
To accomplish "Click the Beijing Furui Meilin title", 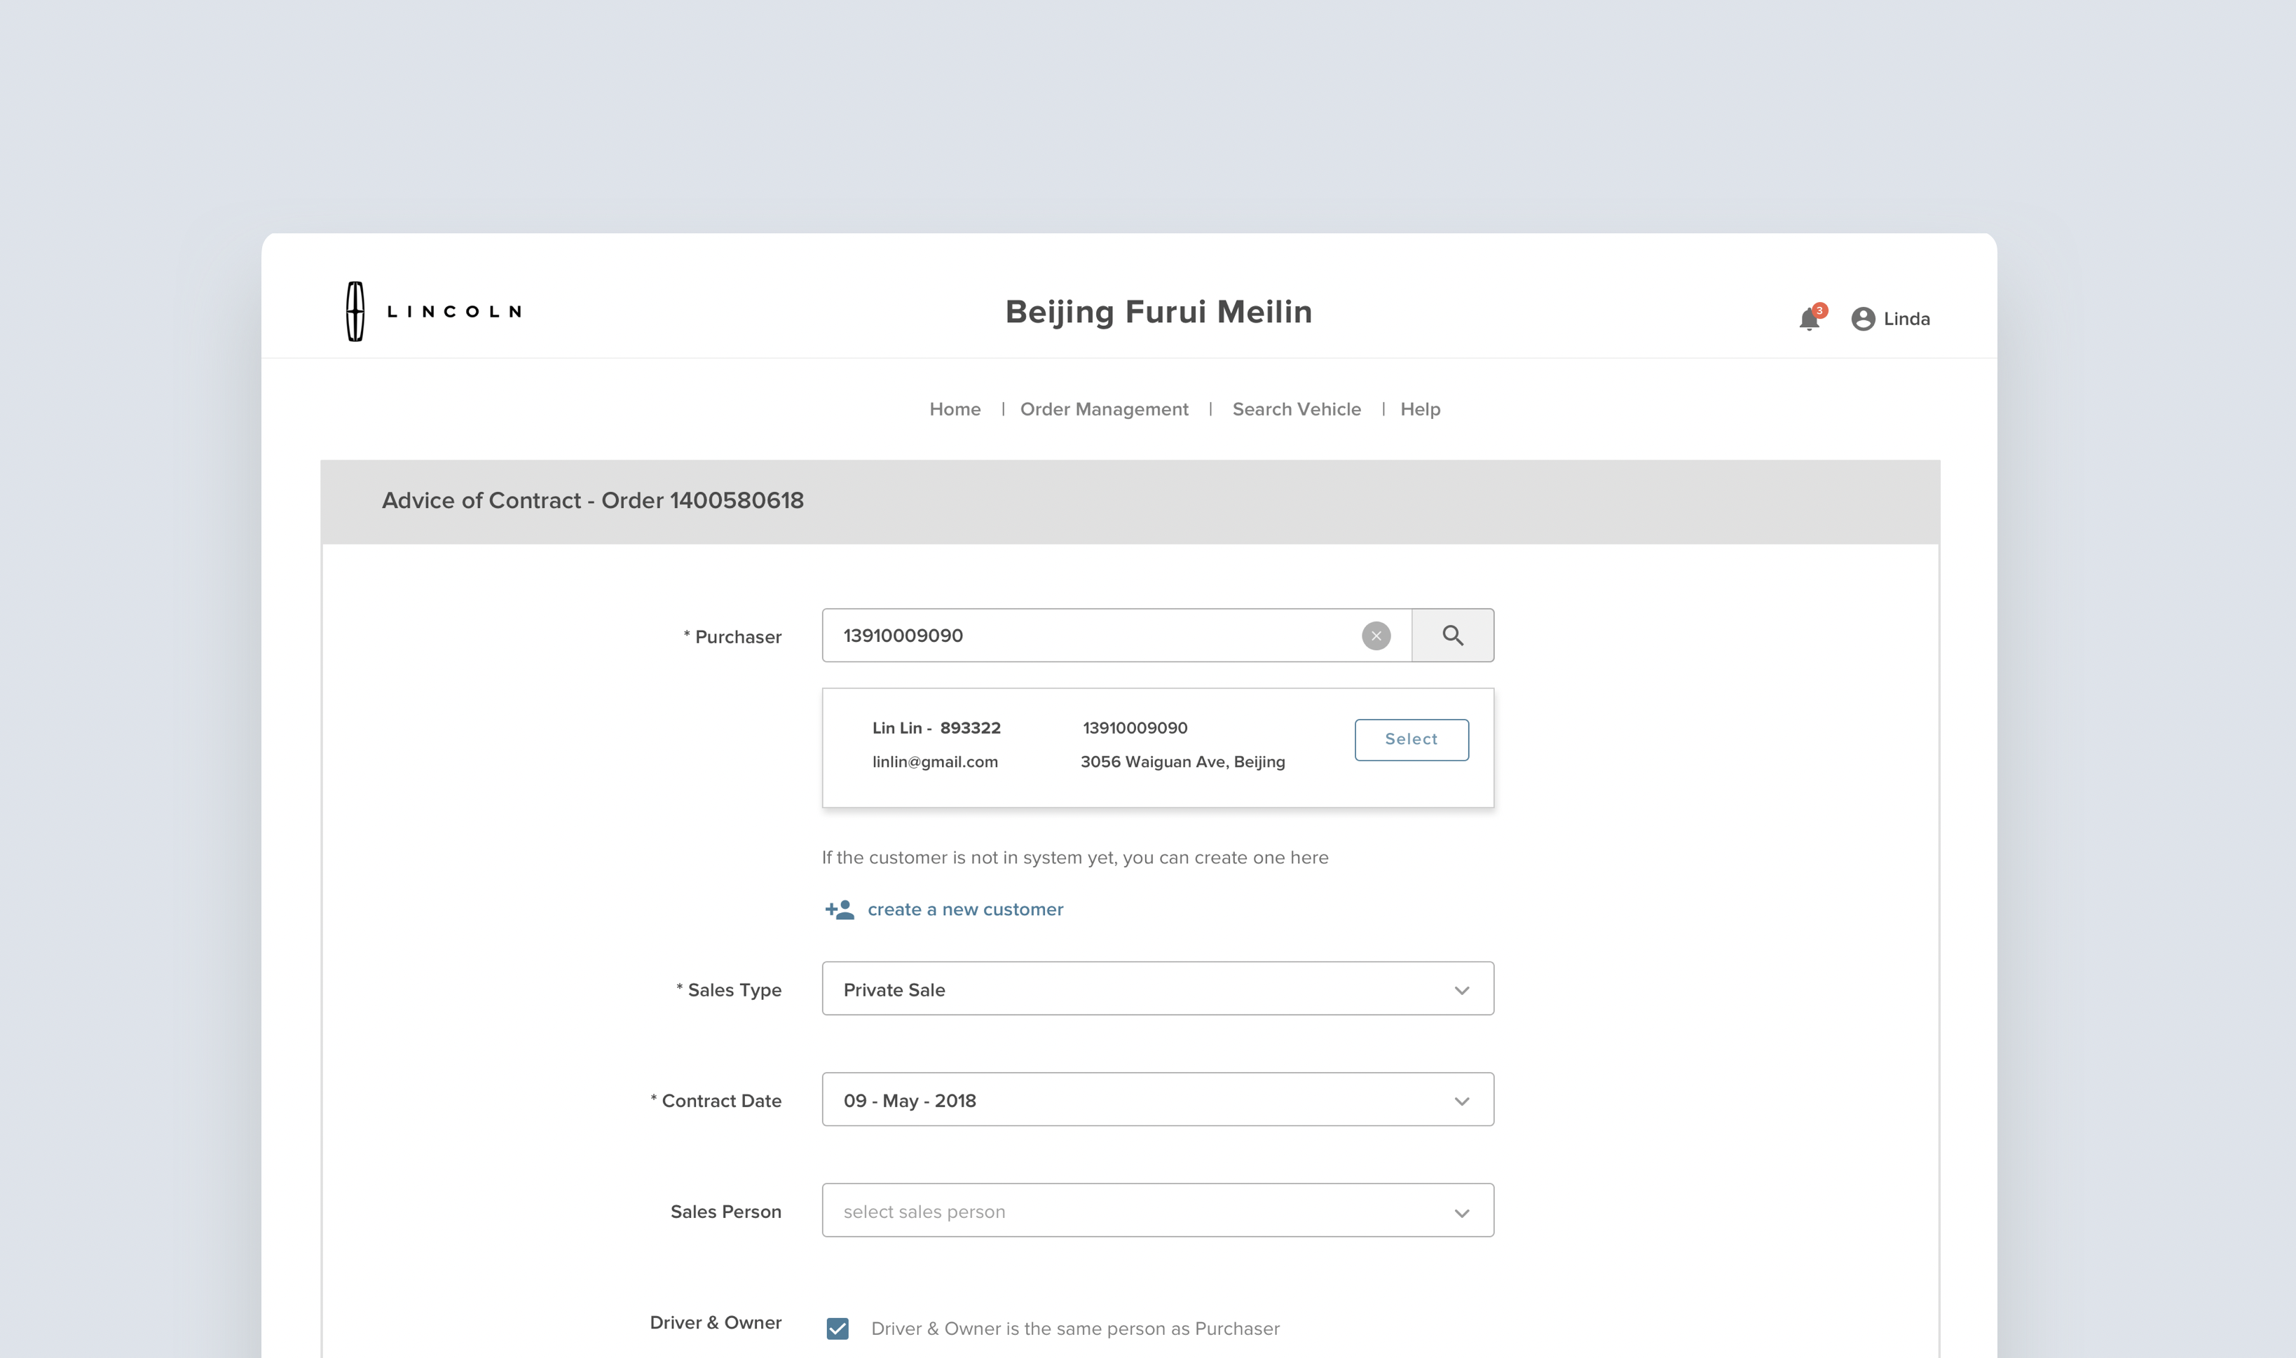I will coord(1159,312).
